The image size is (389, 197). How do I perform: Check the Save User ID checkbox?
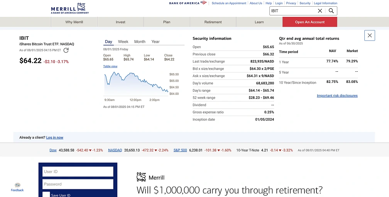tap(46, 195)
